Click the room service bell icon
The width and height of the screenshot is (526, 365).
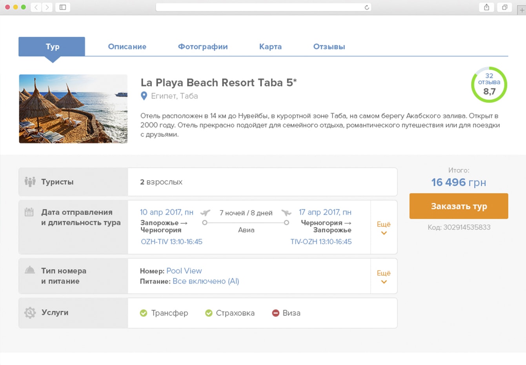click(30, 270)
